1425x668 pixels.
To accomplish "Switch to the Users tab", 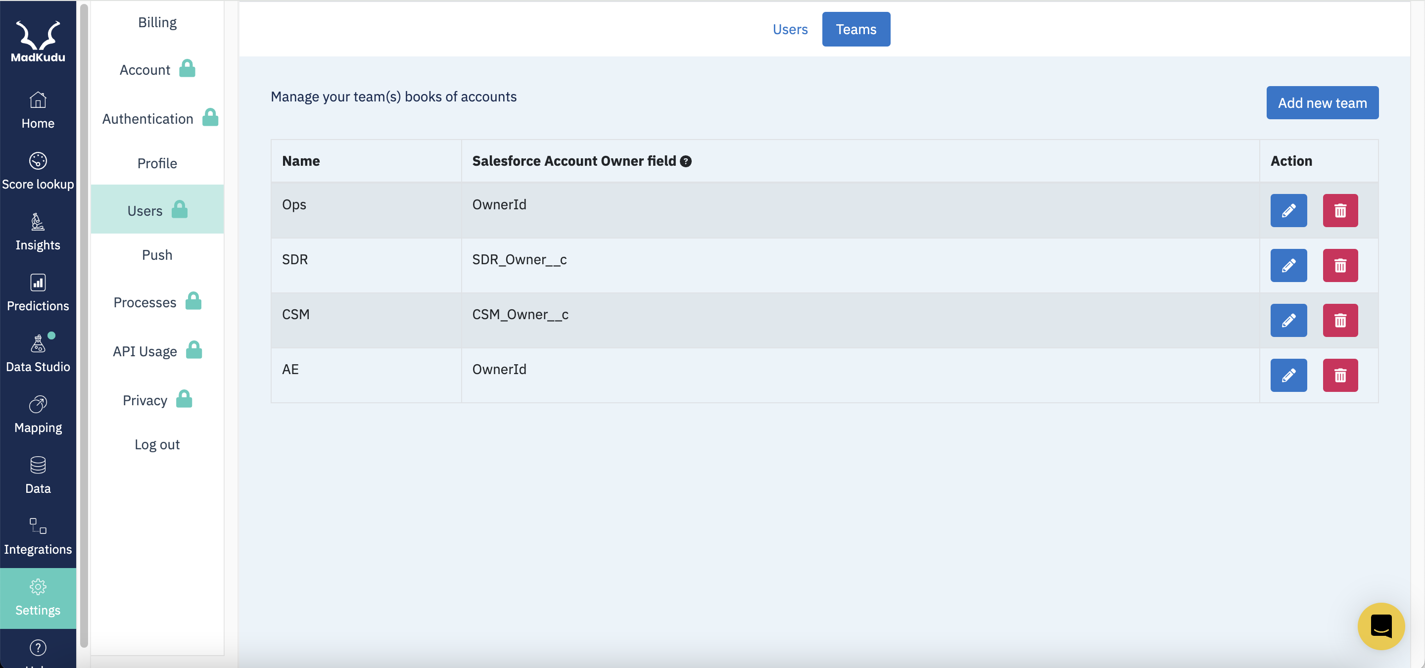I will tap(790, 29).
